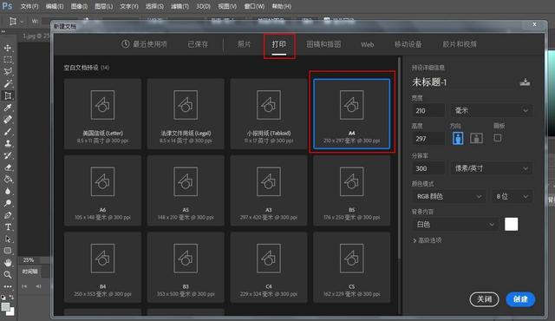The width and height of the screenshot is (555, 321).
Task: Switch to the Web tab
Action: point(368,44)
